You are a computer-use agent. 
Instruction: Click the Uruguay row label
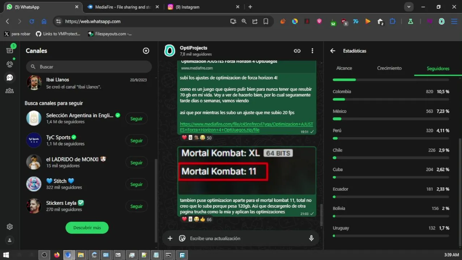341,228
